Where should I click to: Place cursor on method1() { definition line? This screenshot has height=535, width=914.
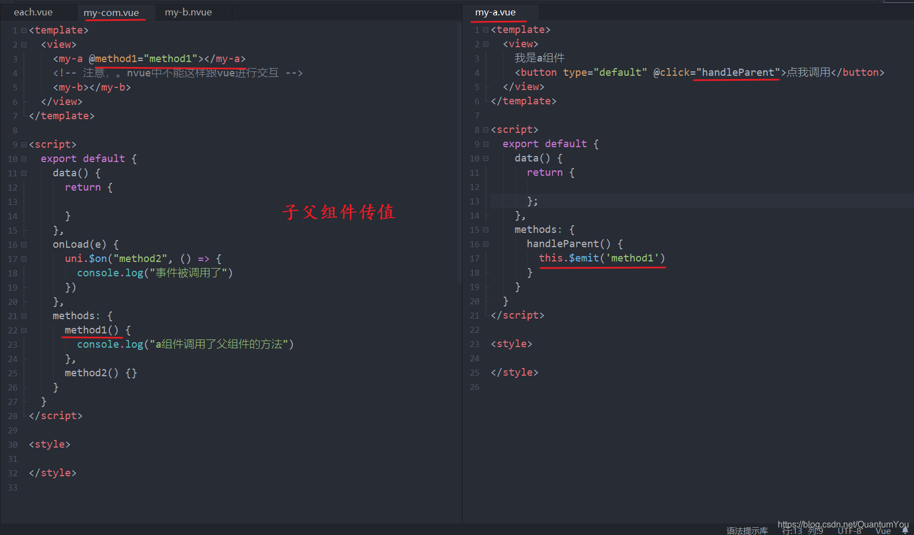(x=97, y=330)
